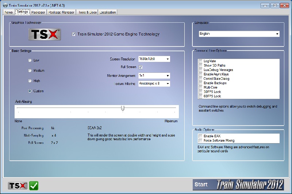Open the Tools & Docs tab
This screenshot has width=292, height=194.
[x=87, y=12]
